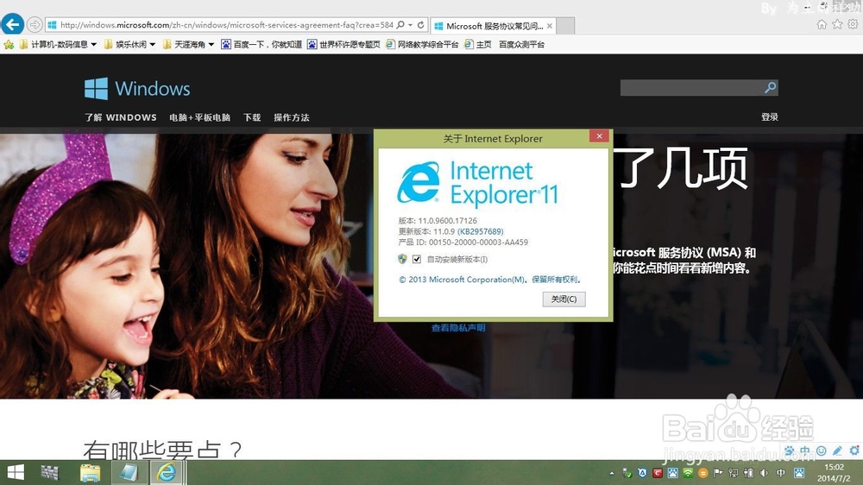The width and height of the screenshot is (863, 485).
Task: Open Action Center flag icon
Action: (x=718, y=473)
